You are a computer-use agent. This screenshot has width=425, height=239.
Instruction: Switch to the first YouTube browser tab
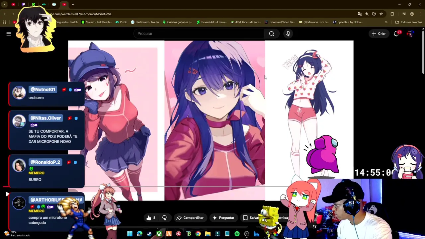point(13,4)
